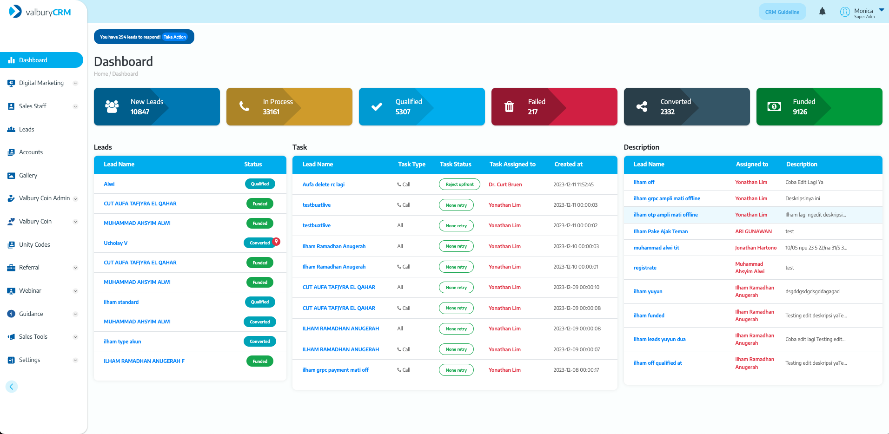Open the CRM Guideline button
This screenshot has height=434, width=889.
pos(782,12)
